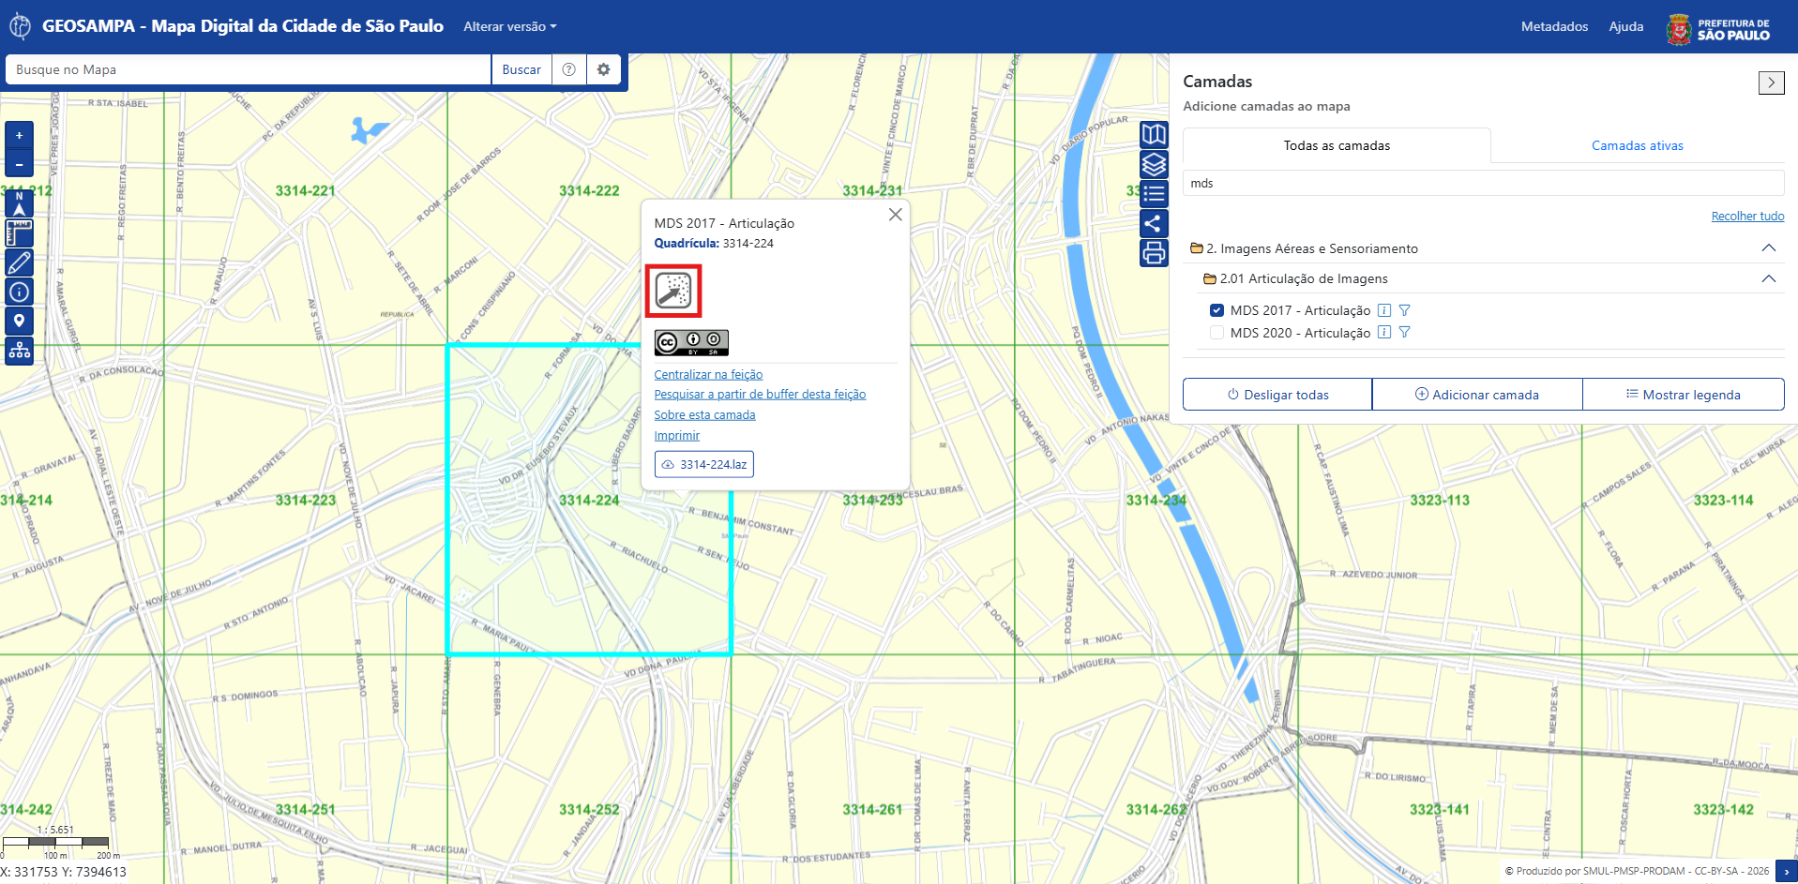Viewport: 1798px width, 884px height.
Task: Print the map using printer icon
Action: [1154, 253]
